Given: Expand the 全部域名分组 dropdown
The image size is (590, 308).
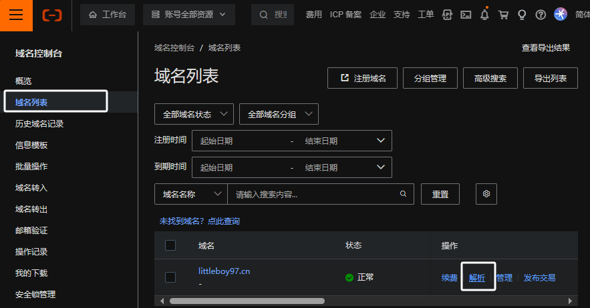Looking at the screenshot, I should [x=279, y=114].
